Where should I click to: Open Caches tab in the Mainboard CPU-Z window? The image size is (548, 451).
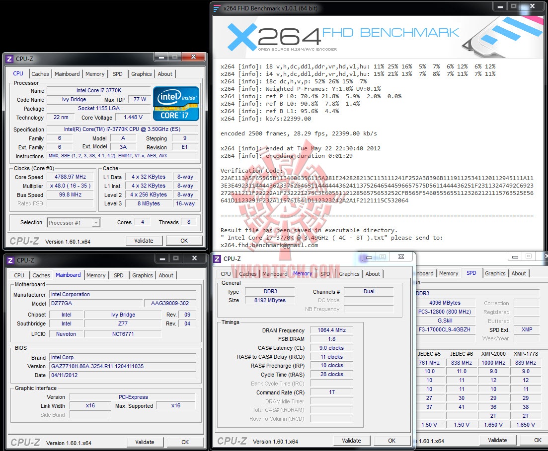click(x=41, y=275)
